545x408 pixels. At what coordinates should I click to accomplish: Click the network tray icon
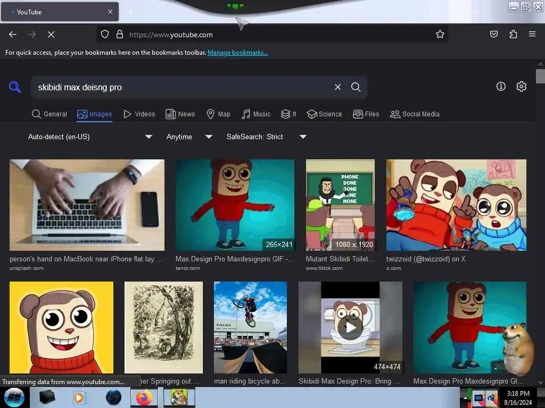point(478,398)
